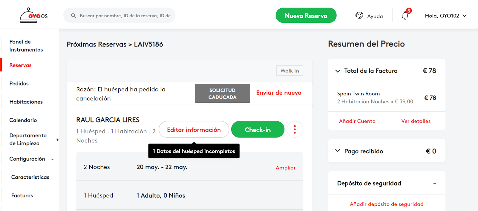Image resolution: width=478 pixels, height=211 pixels.
Task: Click the cancellation reason text
Action: point(121,94)
